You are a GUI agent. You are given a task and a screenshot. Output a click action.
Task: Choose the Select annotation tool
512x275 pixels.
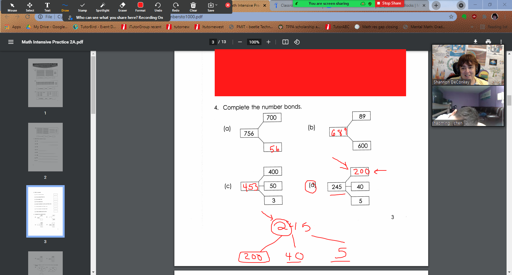click(x=30, y=7)
